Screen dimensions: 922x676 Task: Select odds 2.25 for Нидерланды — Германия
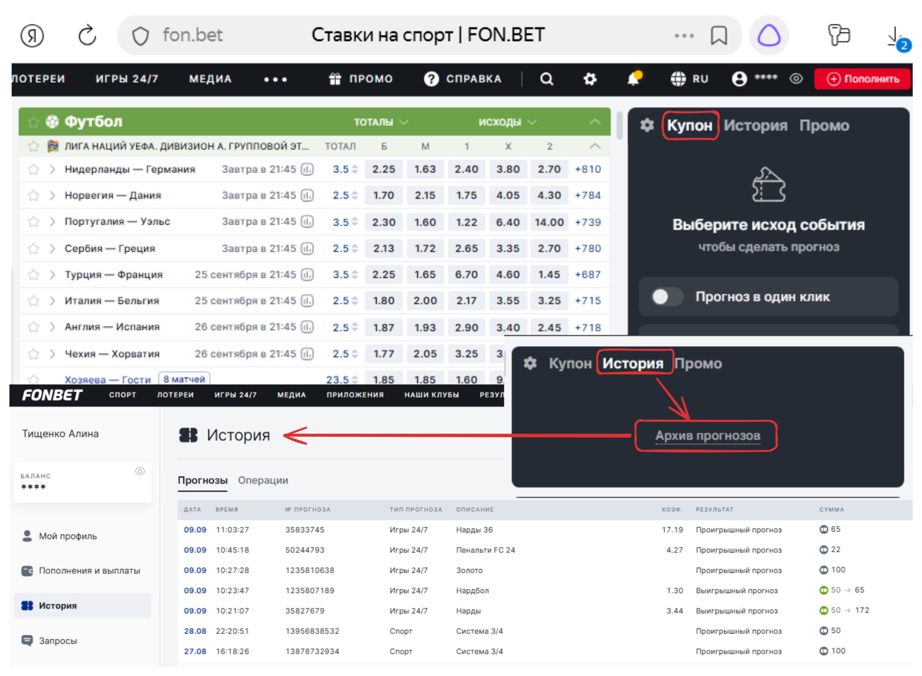[x=384, y=169]
